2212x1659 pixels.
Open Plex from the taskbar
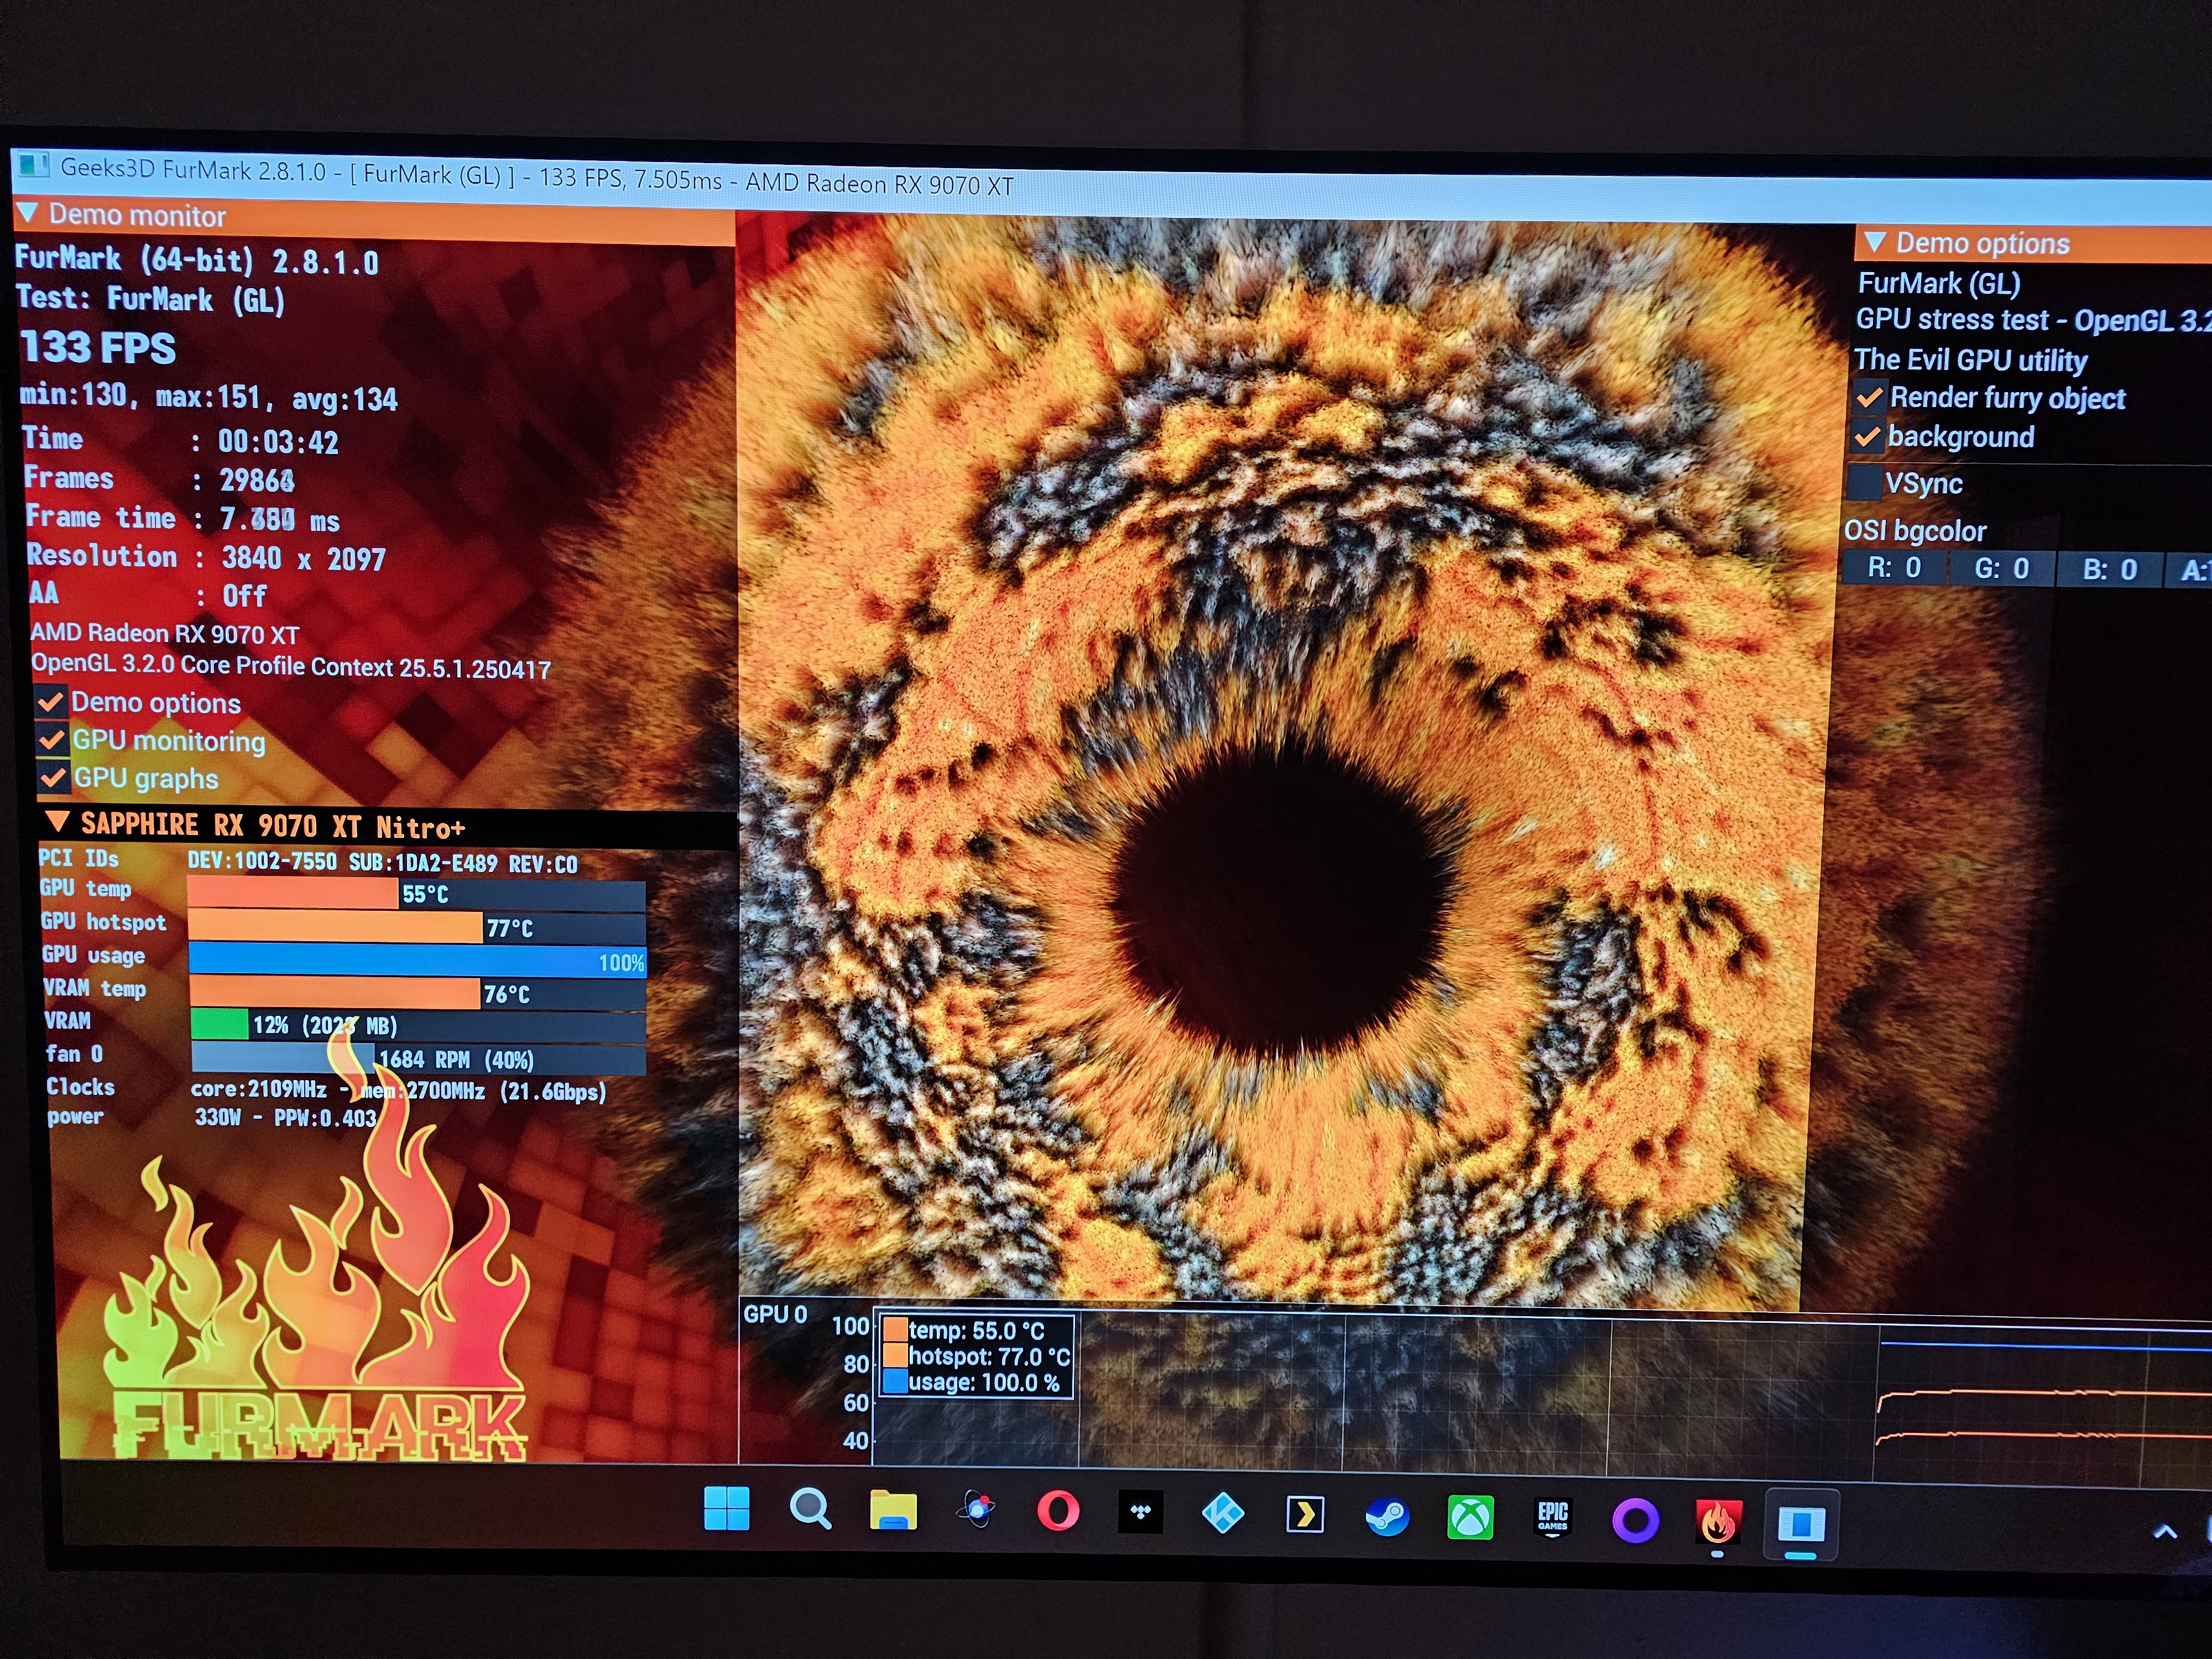coord(1305,1516)
